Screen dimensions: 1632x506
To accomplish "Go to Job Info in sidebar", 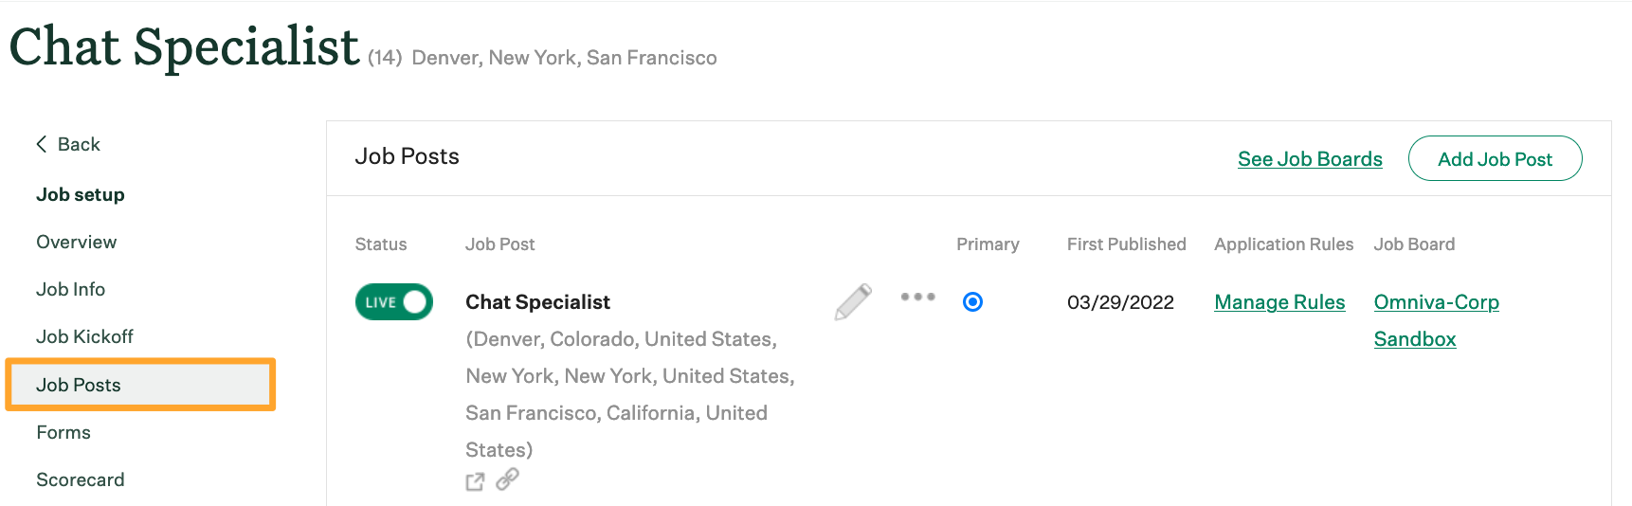I will [x=70, y=289].
